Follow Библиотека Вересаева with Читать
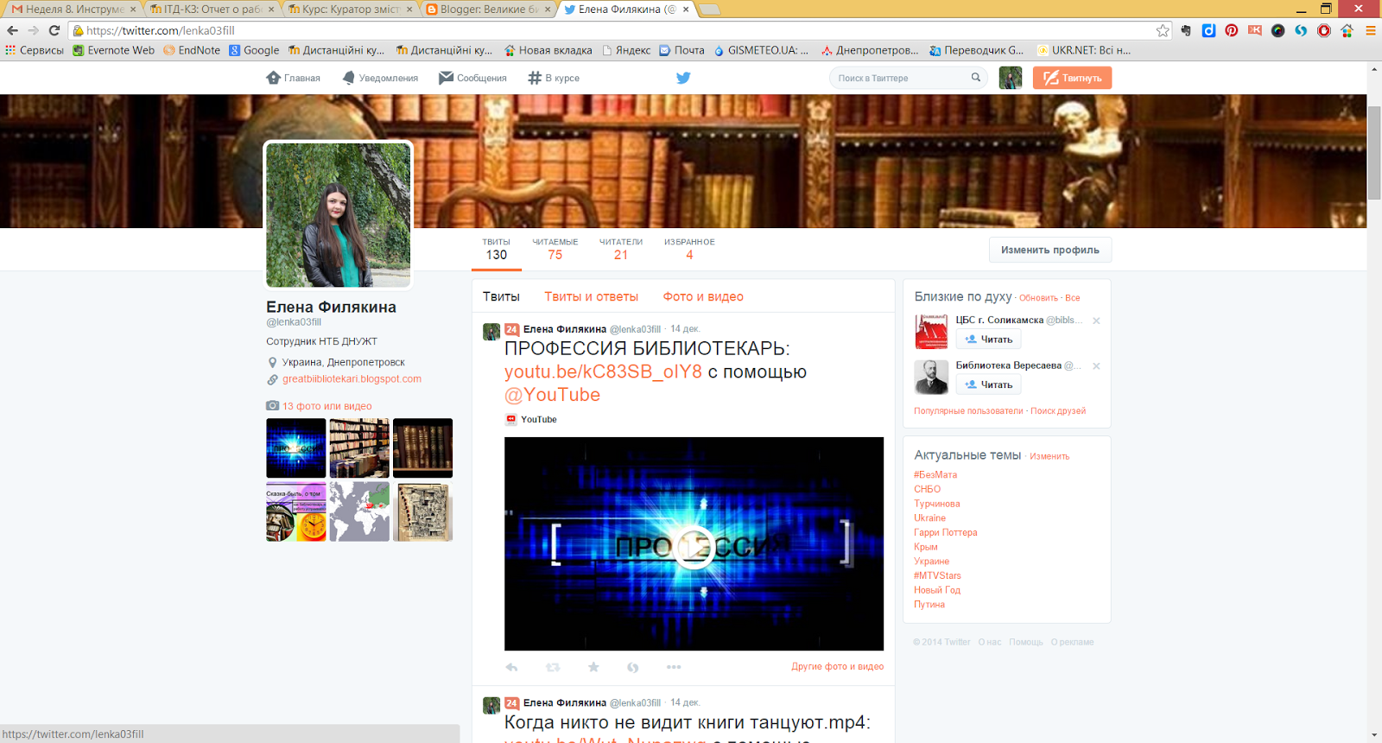The image size is (1382, 743). coord(988,384)
